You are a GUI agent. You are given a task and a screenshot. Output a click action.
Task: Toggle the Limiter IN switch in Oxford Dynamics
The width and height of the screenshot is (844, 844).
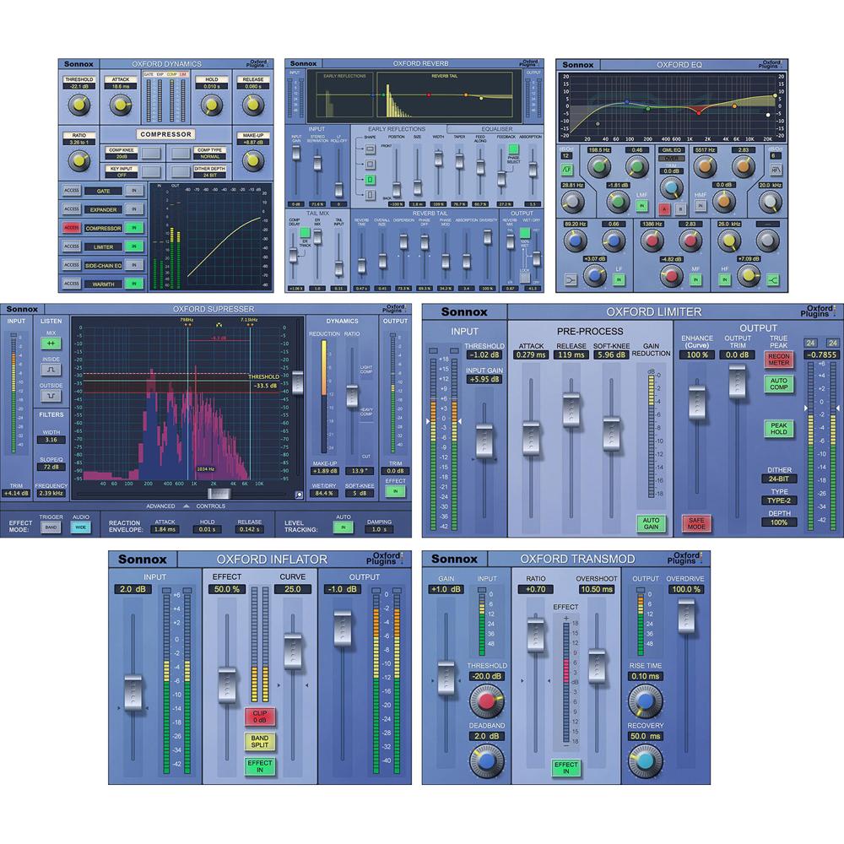pyautogui.click(x=133, y=246)
